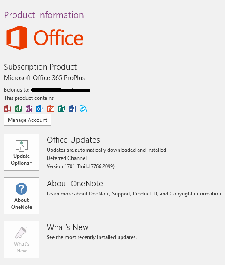
Task: Click the Publisher app icon
Action: pos(61,109)
